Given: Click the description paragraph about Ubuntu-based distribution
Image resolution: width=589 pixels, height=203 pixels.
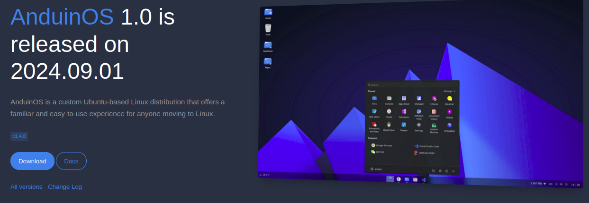Looking at the screenshot, I should click(118, 108).
